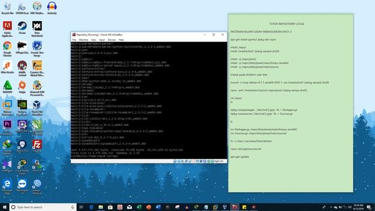Open the notification action center

(369, 207)
